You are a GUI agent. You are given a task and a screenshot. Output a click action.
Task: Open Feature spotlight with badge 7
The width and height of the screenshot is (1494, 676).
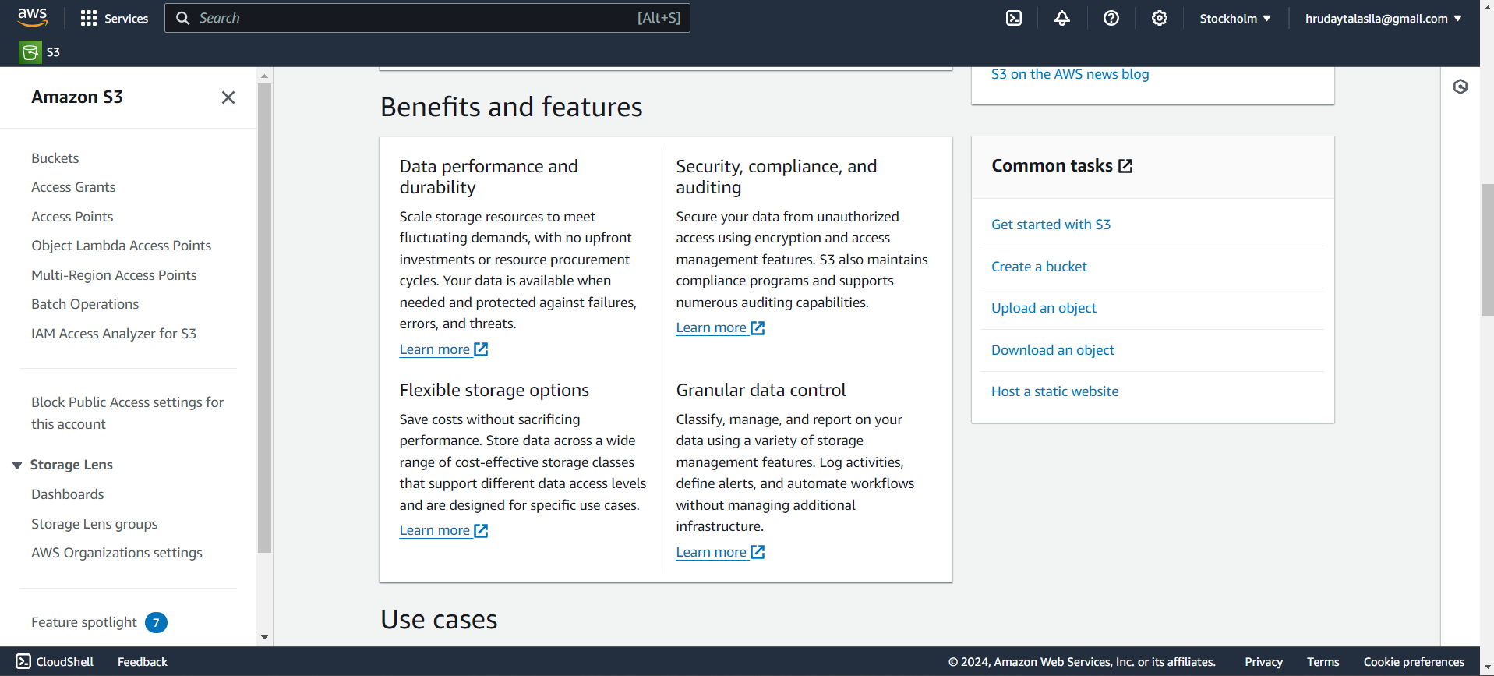[x=84, y=622]
